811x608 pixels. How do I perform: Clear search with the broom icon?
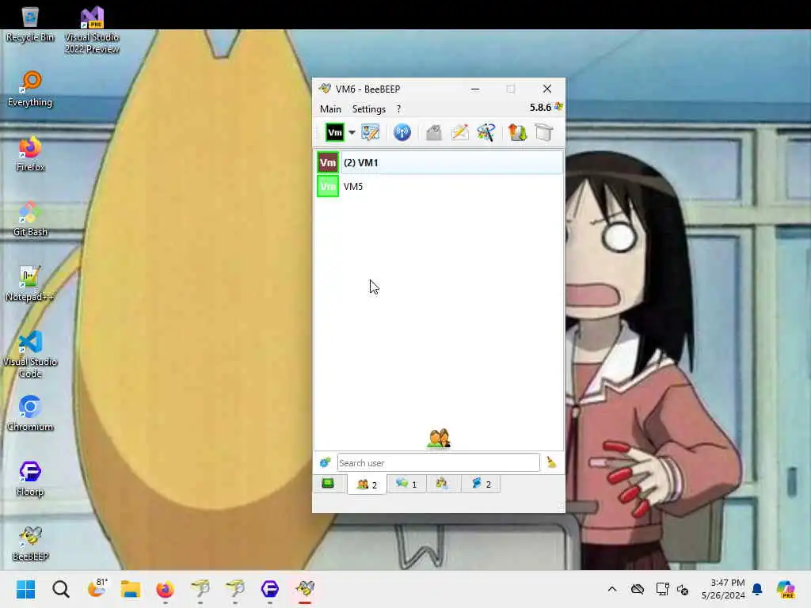(x=551, y=462)
